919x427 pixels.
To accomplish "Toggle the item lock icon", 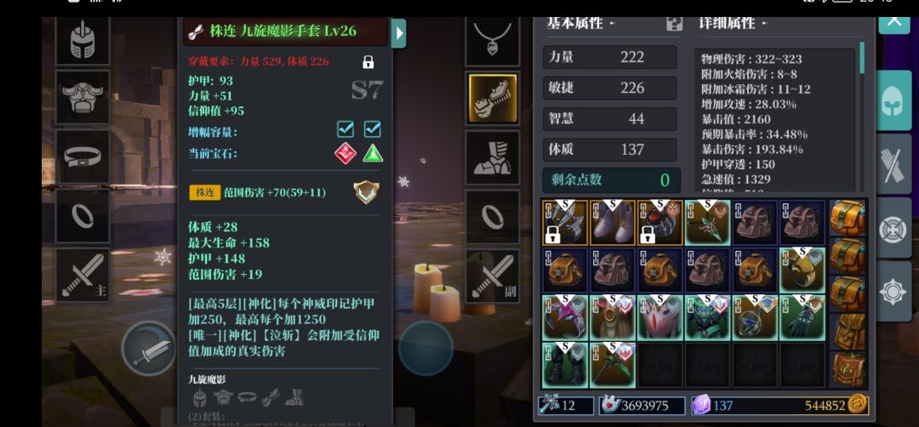I will tap(368, 61).
